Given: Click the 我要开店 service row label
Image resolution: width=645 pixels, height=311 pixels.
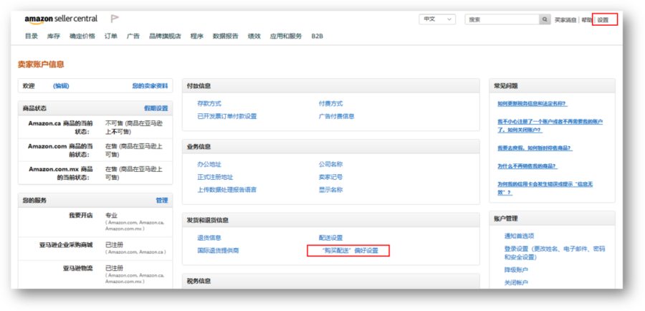Looking at the screenshot, I should pos(81,216).
